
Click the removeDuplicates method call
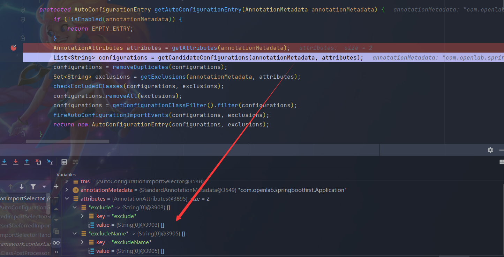(140, 67)
